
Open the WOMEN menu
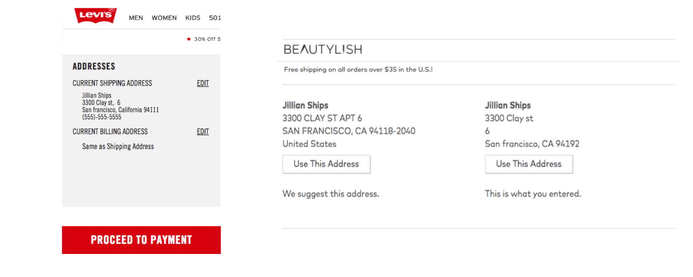tap(164, 18)
